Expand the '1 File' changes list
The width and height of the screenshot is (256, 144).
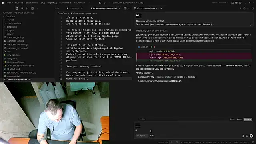click(141, 119)
